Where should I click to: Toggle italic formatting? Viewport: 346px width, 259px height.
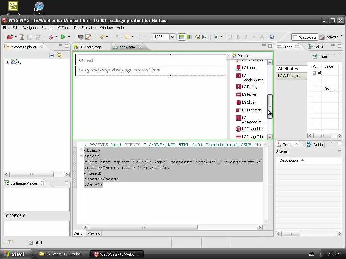coord(246,37)
